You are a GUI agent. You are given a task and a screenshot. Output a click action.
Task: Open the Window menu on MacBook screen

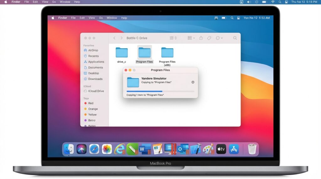[112, 18]
